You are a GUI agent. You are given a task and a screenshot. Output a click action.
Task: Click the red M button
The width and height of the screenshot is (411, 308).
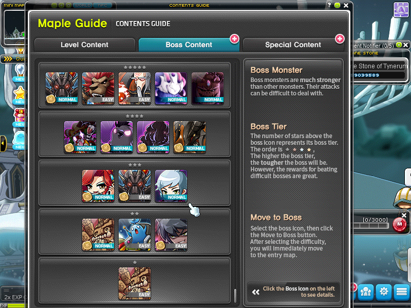click(x=399, y=224)
